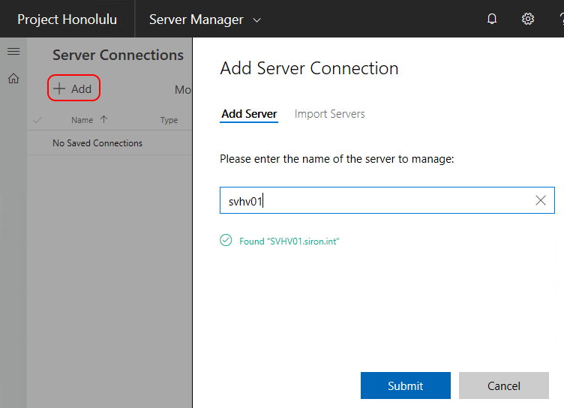
Task: Click the Cancel button
Action: [x=503, y=385]
